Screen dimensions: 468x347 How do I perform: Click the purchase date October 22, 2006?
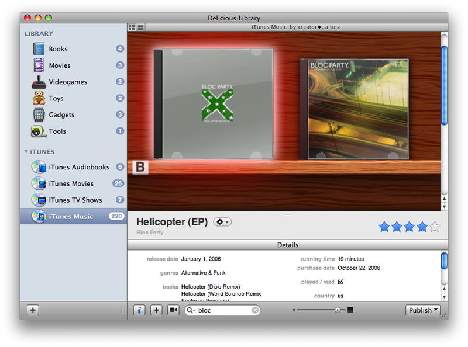pos(359,268)
